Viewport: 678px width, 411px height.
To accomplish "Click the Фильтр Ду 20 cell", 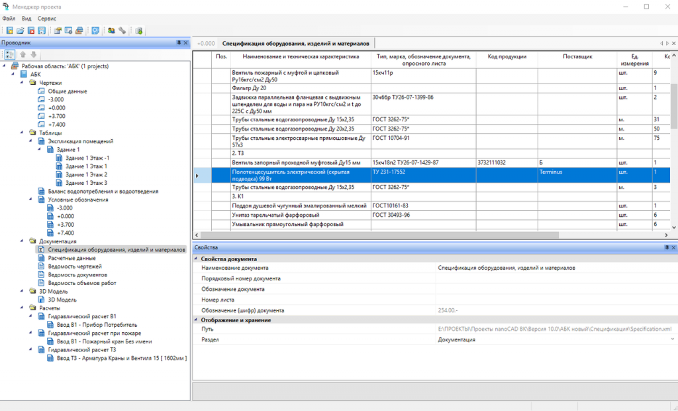I will click(301, 88).
